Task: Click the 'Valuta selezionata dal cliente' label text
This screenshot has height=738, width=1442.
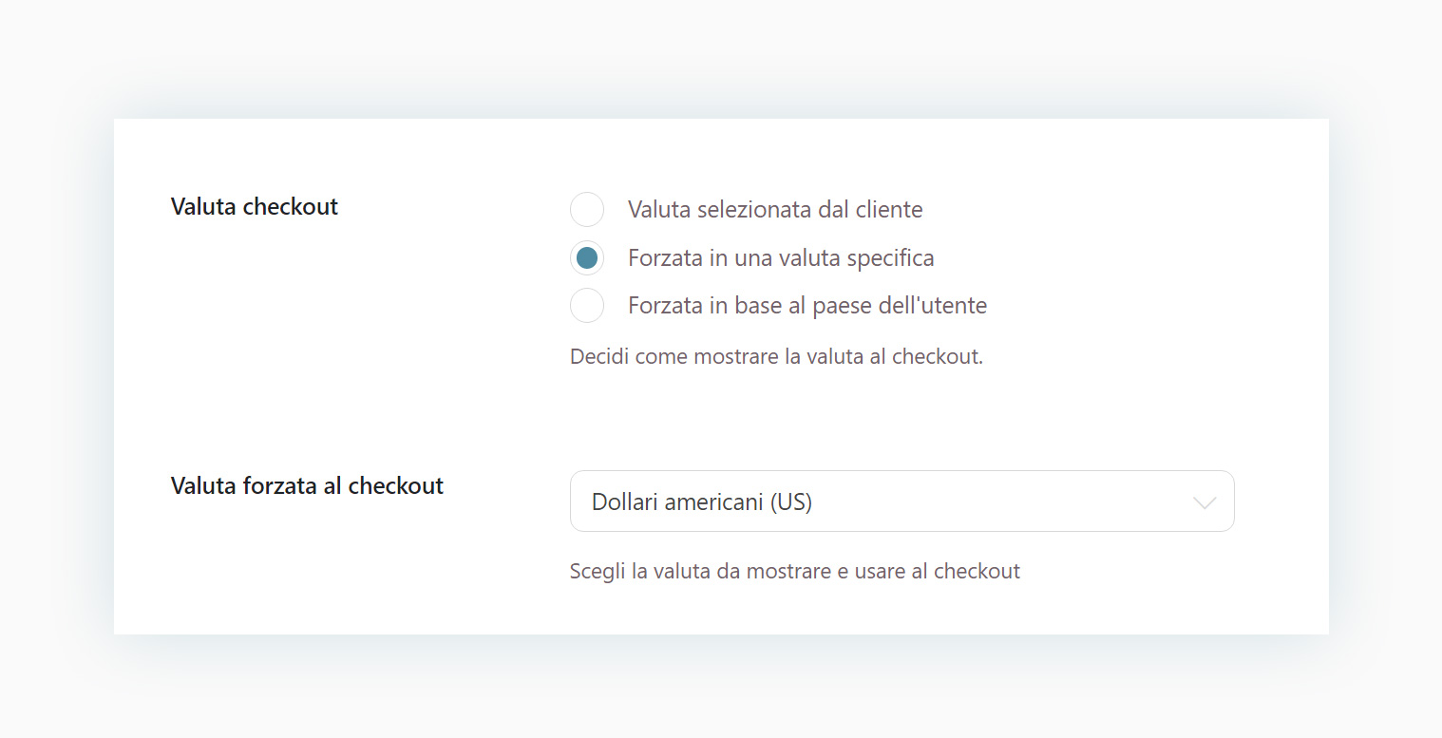Action: point(775,209)
